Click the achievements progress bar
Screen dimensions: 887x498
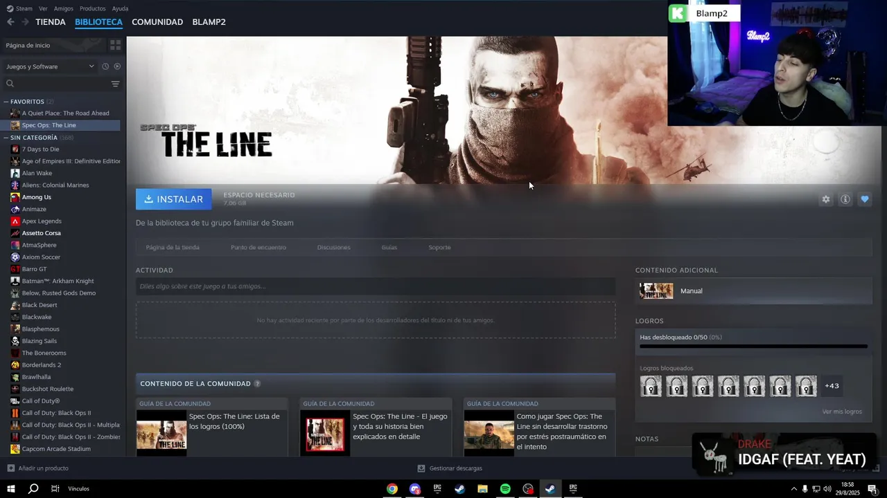click(753, 347)
